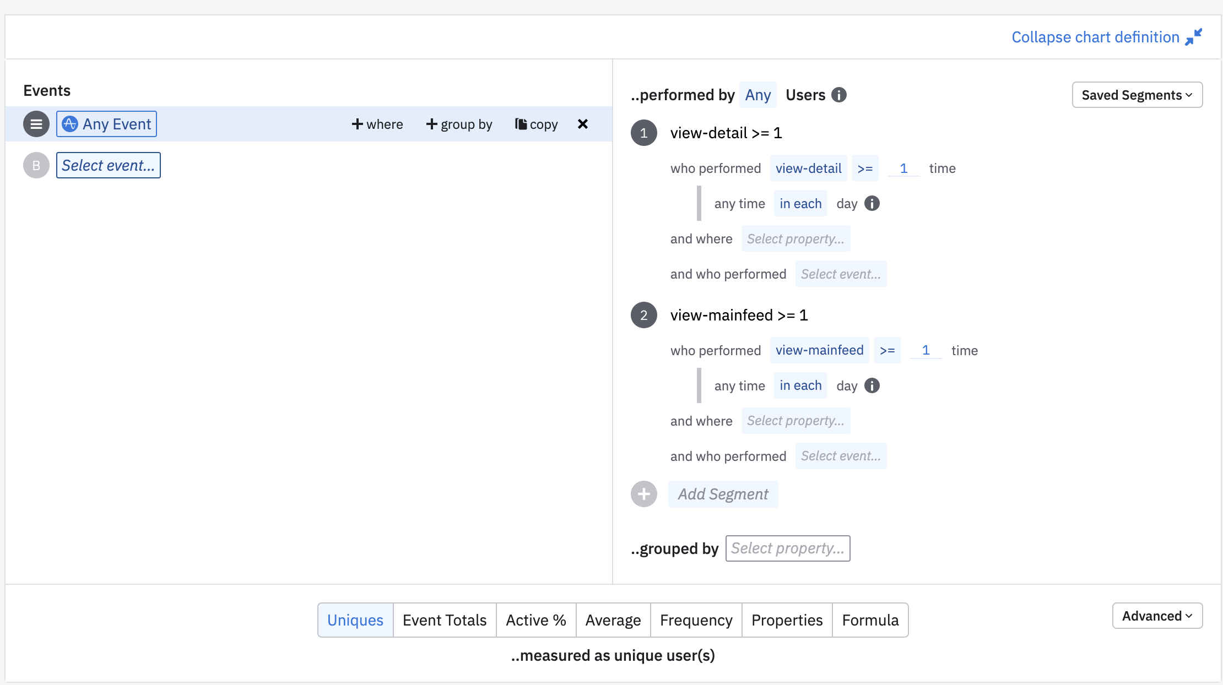Add group by to Any Event
The height and width of the screenshot is (685, 1223).
[459, 124]
